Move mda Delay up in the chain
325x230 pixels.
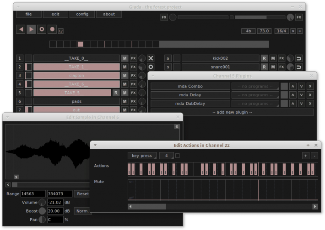(292, 95)
